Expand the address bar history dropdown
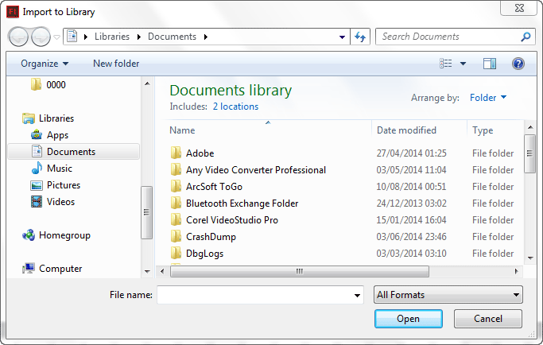543x345 pixels. coord(342,37)
